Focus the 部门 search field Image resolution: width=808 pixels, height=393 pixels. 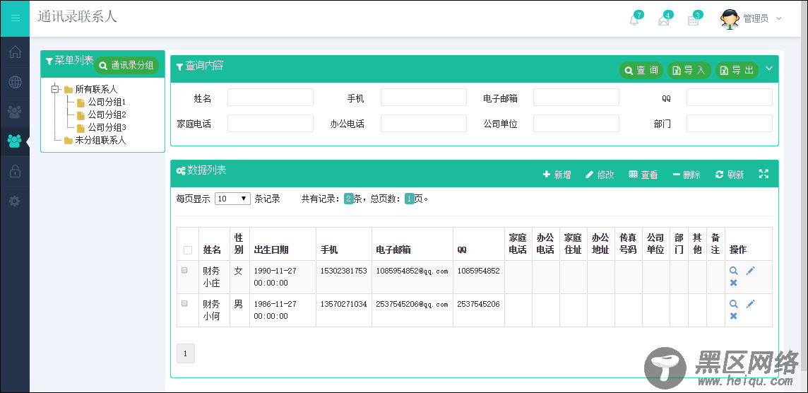tap(729, 123)
